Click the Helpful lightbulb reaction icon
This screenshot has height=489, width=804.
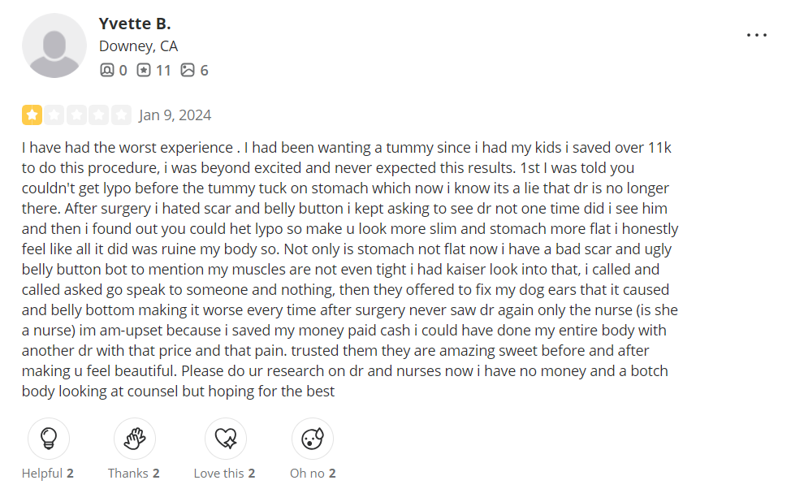49,439
